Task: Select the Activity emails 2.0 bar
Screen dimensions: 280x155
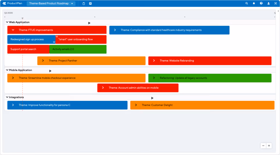Action: click(x=78, y=49)
